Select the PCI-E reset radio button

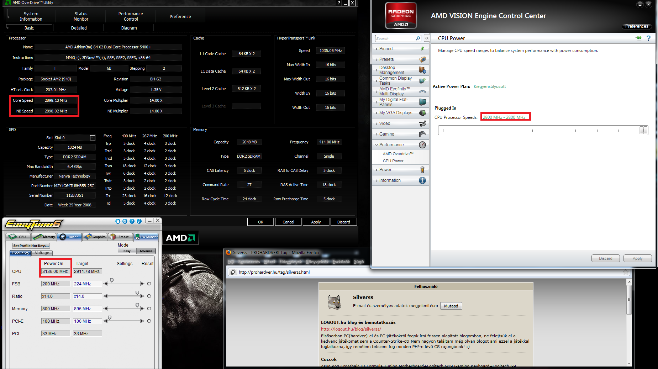pos(149,321)
